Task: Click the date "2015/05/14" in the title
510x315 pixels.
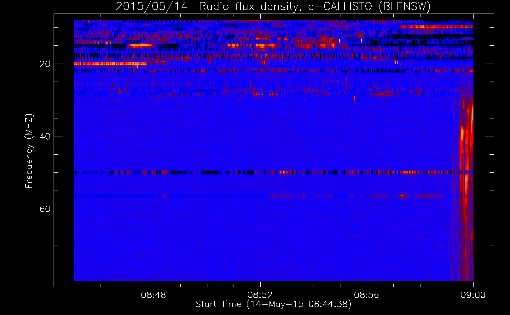Action: (x=152, y=7)
